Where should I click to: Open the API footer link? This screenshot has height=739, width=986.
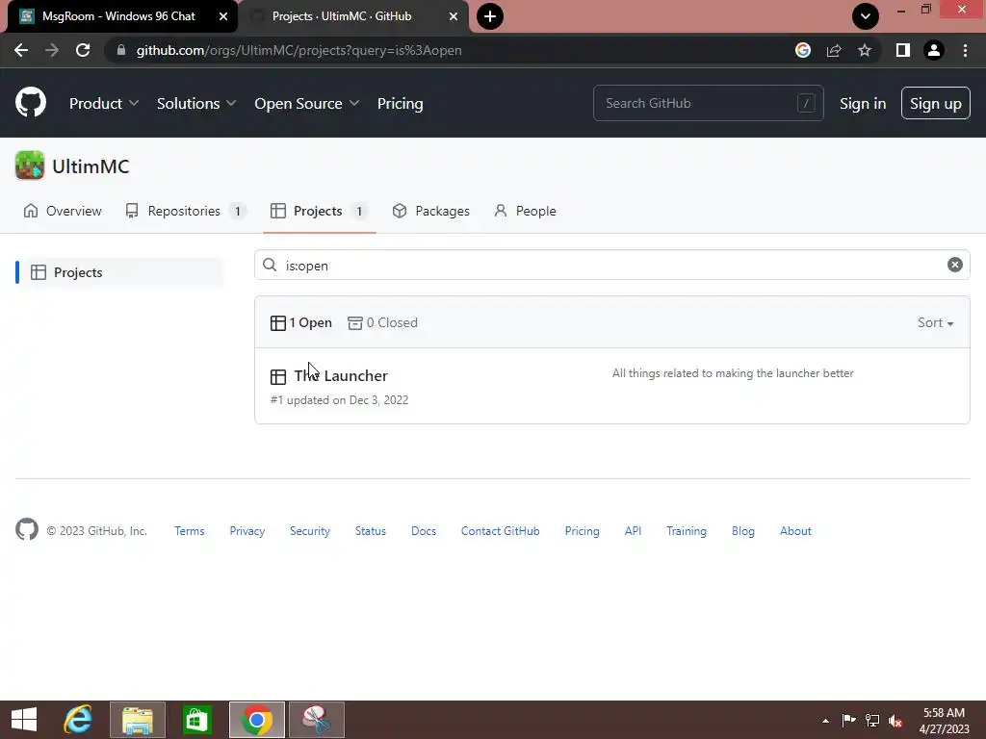[633, 530]
